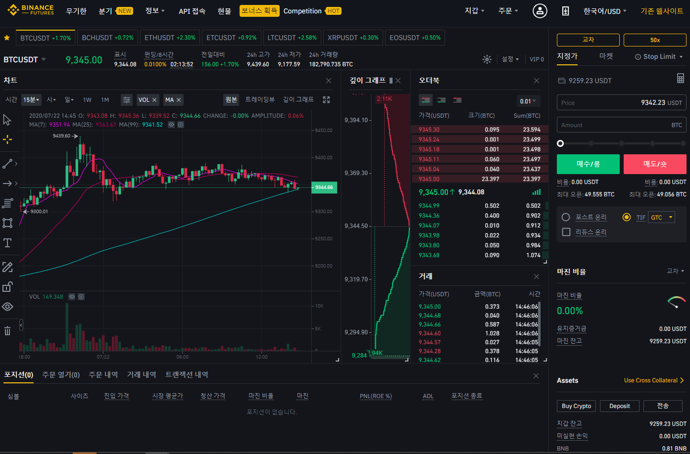Open the chart indicator settings sliders icon
The image size is (690, 454).
click(127, 100)
